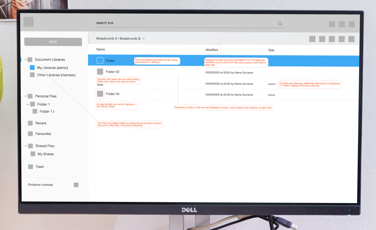
Task: Collapse the Shared Files section arrow
Action: click(x=26, y=146)
